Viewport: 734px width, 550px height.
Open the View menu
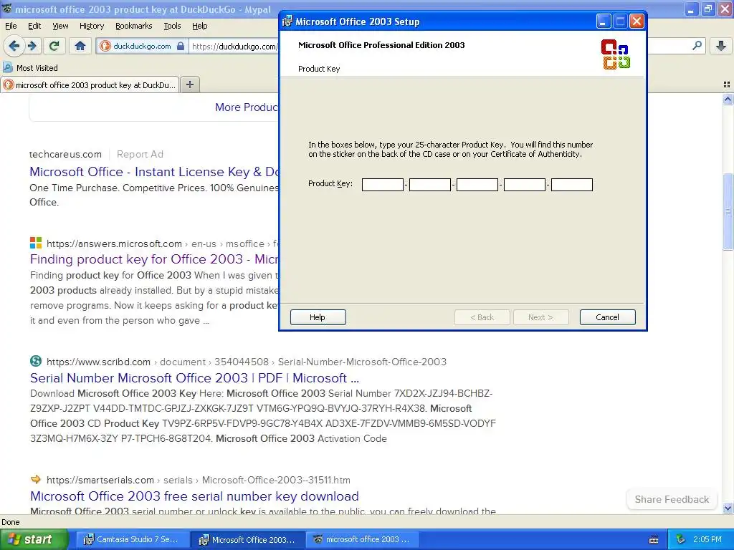point(60,26)
